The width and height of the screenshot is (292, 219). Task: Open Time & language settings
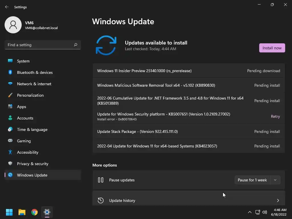[x=43, y=129]
